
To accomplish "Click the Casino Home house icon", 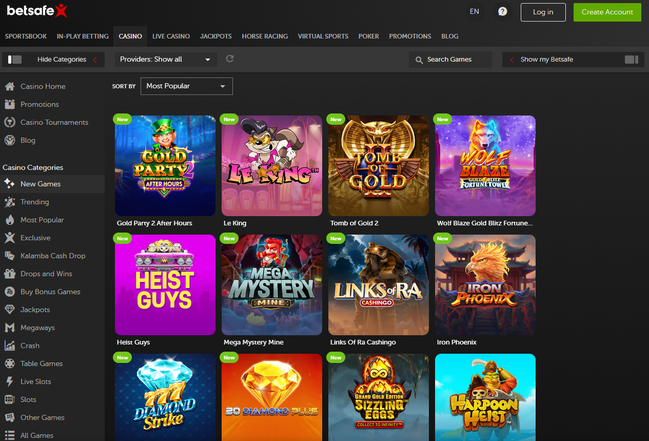I will click(x=9, y=86).
